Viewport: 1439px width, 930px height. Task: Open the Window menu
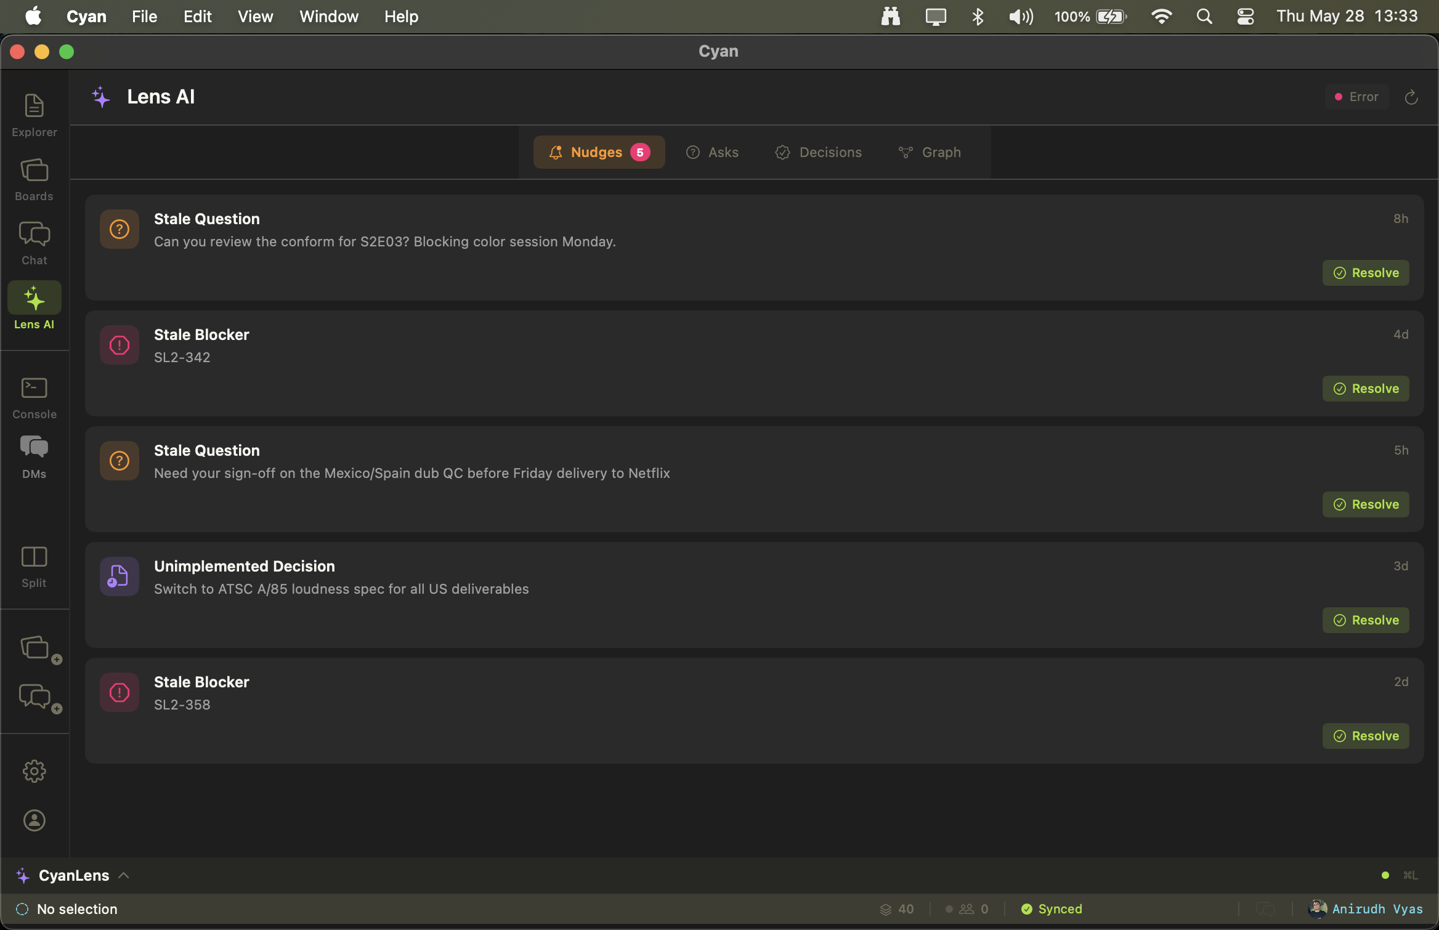[x=329, y=17]
